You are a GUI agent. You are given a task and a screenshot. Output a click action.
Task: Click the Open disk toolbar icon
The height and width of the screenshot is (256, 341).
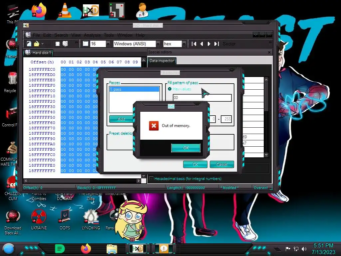tap(65, 44)
